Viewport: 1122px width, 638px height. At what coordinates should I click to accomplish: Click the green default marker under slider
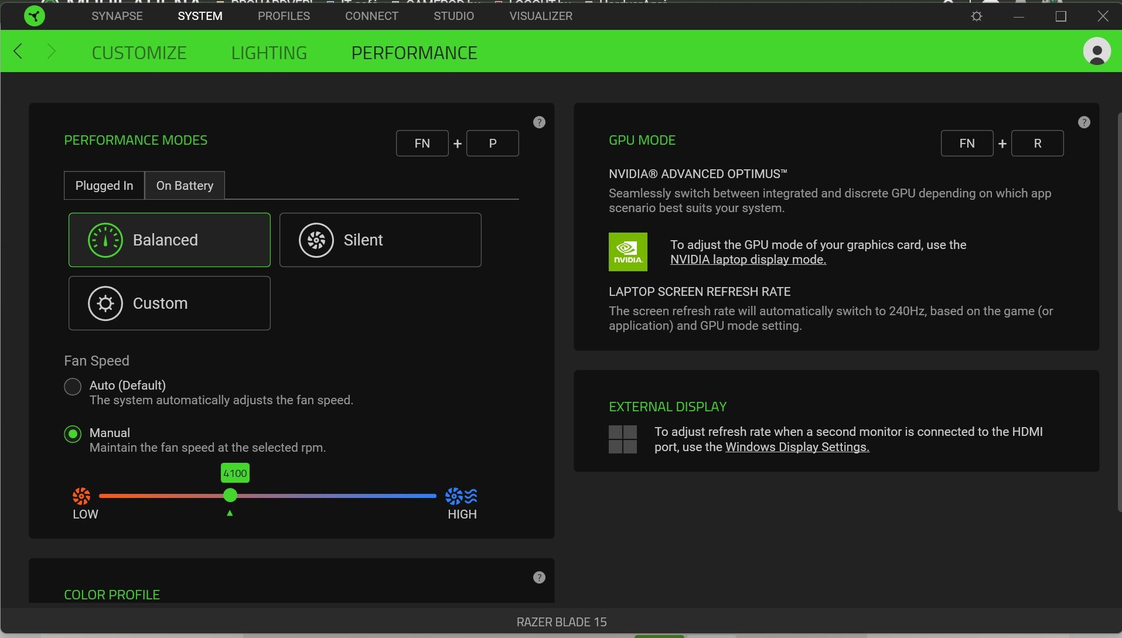click(230, 513)
